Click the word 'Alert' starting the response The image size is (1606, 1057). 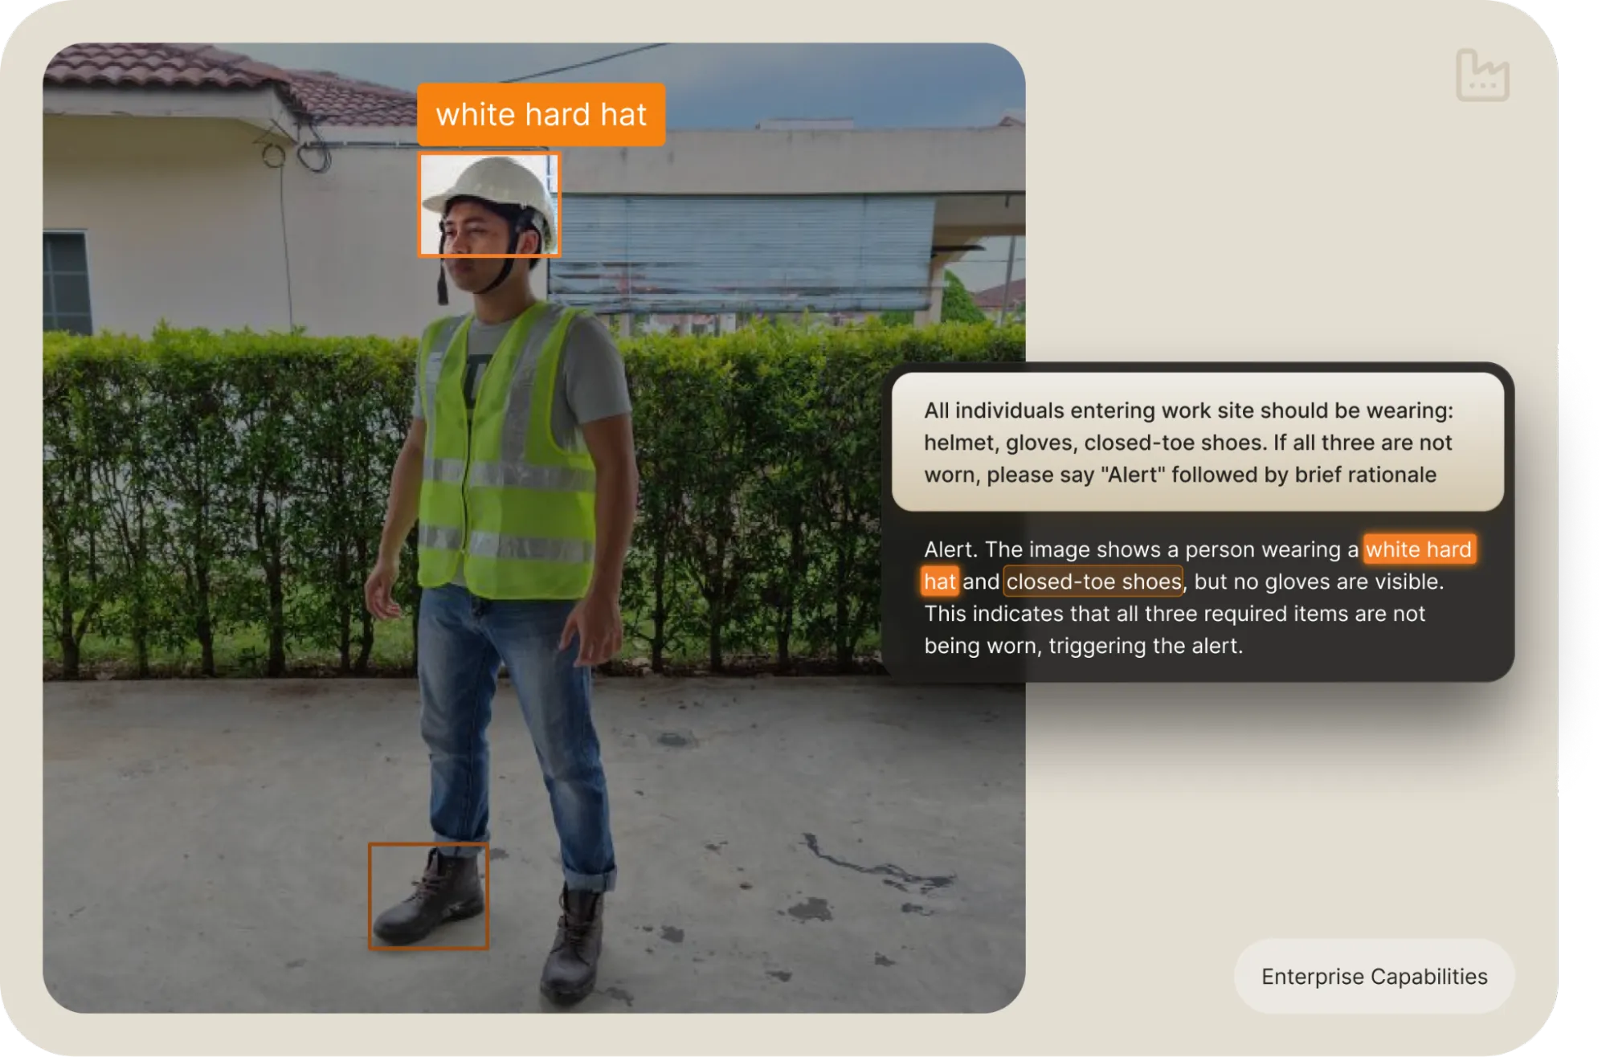tap(950, 549)
